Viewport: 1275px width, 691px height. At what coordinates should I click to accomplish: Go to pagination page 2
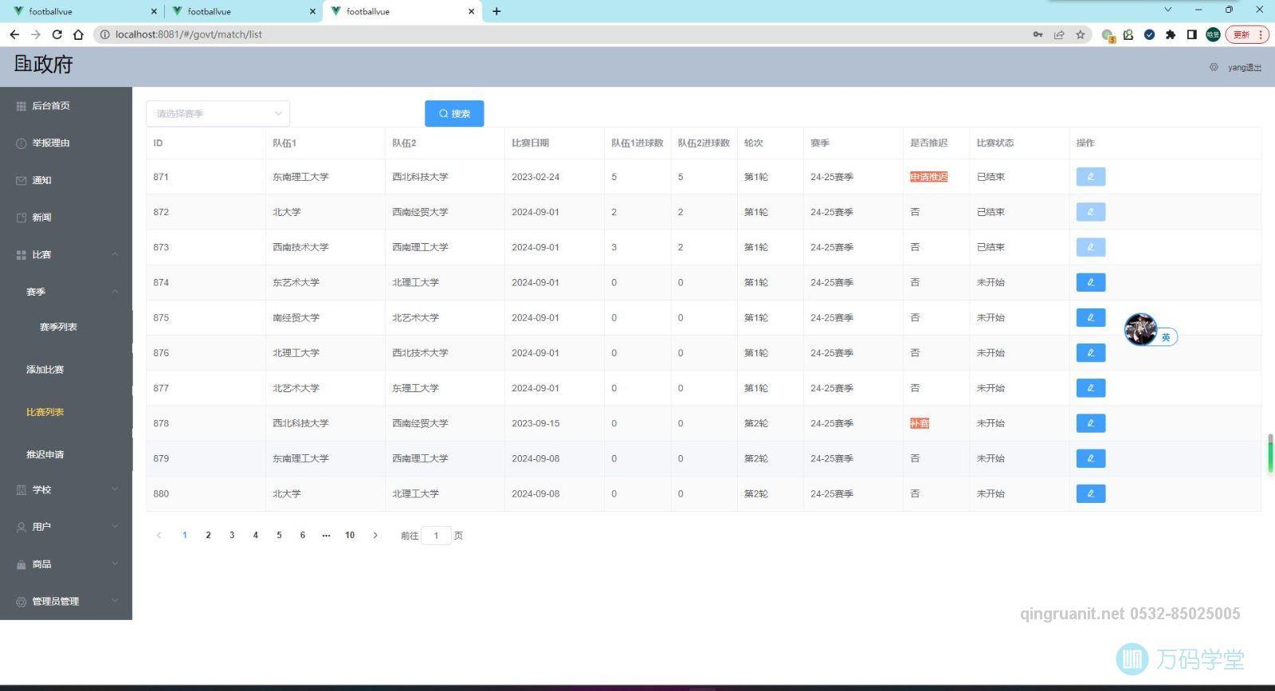(x=208, y=536)
